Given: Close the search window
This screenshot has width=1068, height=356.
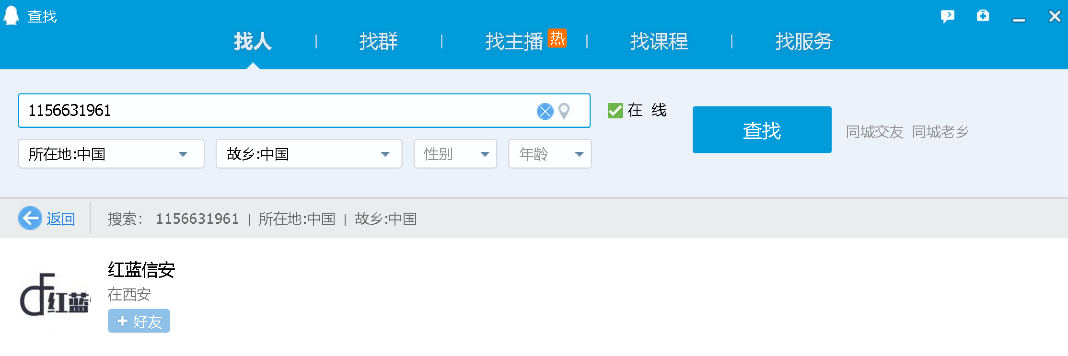Looking at the screenshot, I should [x=1055, y=16].
